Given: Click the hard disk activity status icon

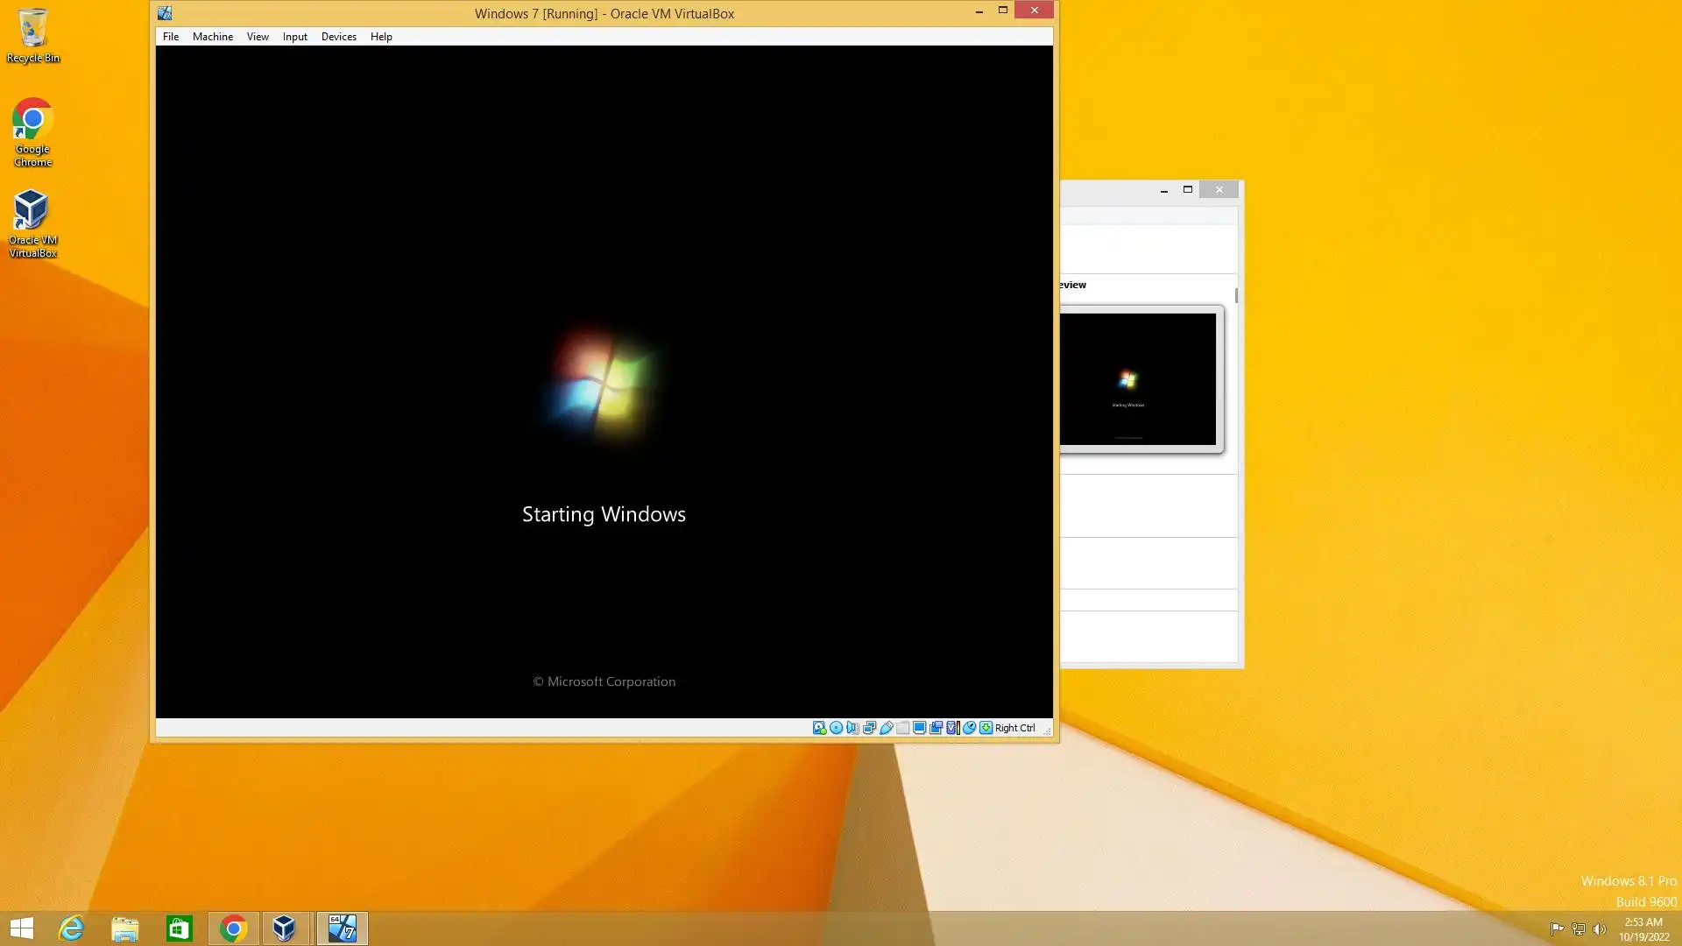Looking at the screenshot, I should click(819, 728).
